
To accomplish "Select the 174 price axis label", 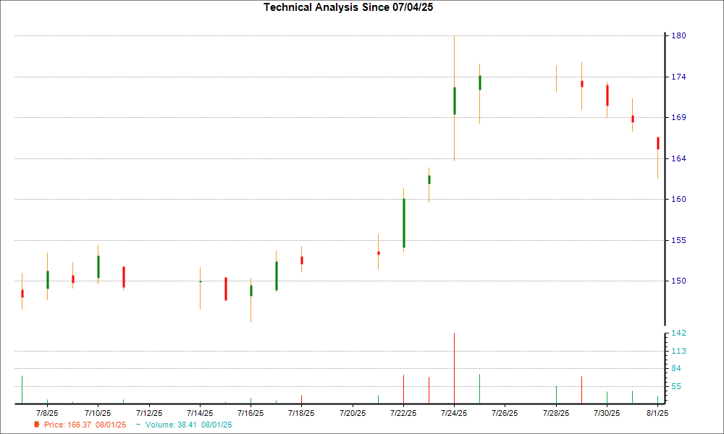I will click(678, 77).
